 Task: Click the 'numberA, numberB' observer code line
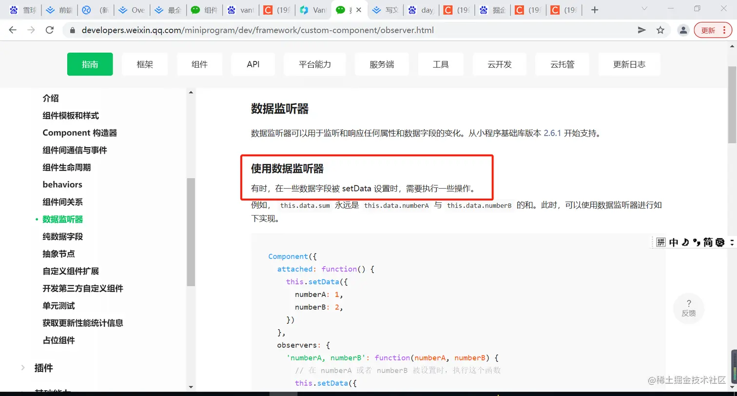392,357
